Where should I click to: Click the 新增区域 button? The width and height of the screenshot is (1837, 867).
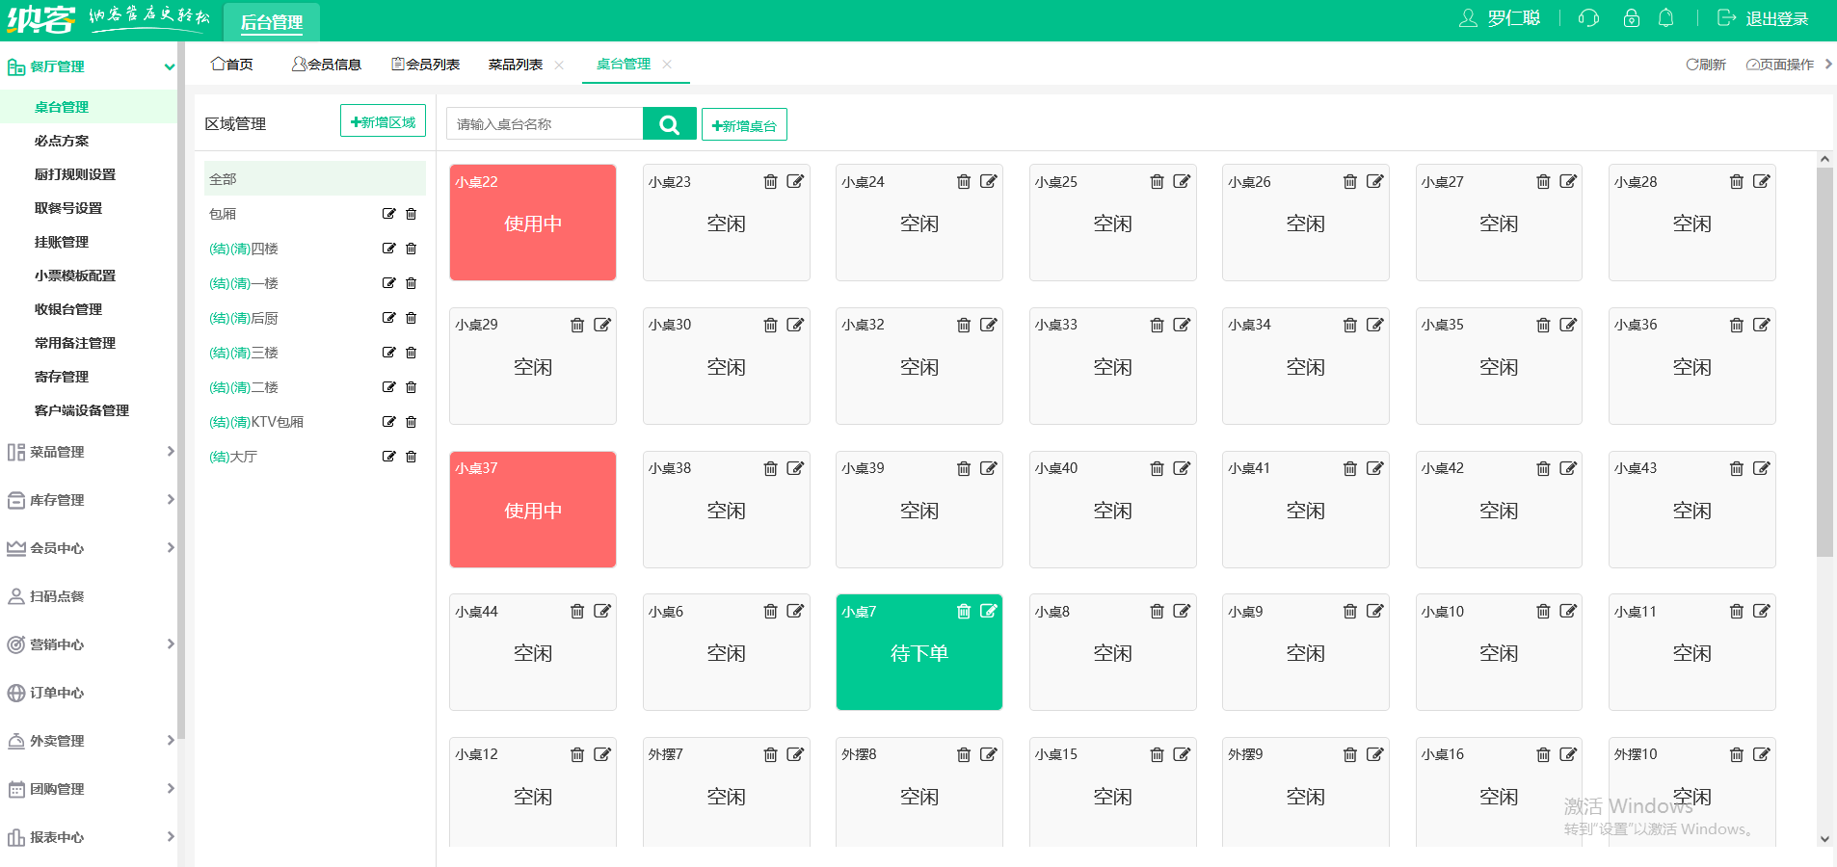383,122
